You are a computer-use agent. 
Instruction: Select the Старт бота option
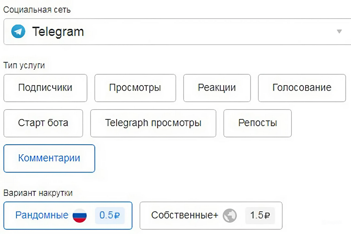(x=43, y=123)
